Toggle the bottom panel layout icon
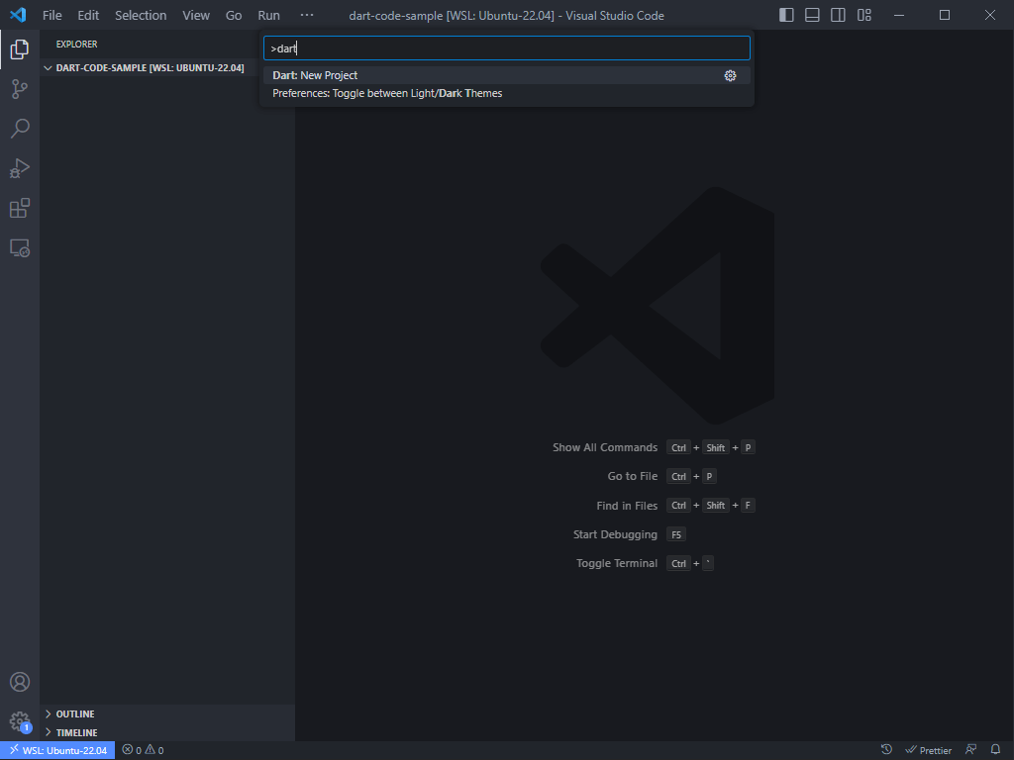The image size is (1014, 760). 812,15
